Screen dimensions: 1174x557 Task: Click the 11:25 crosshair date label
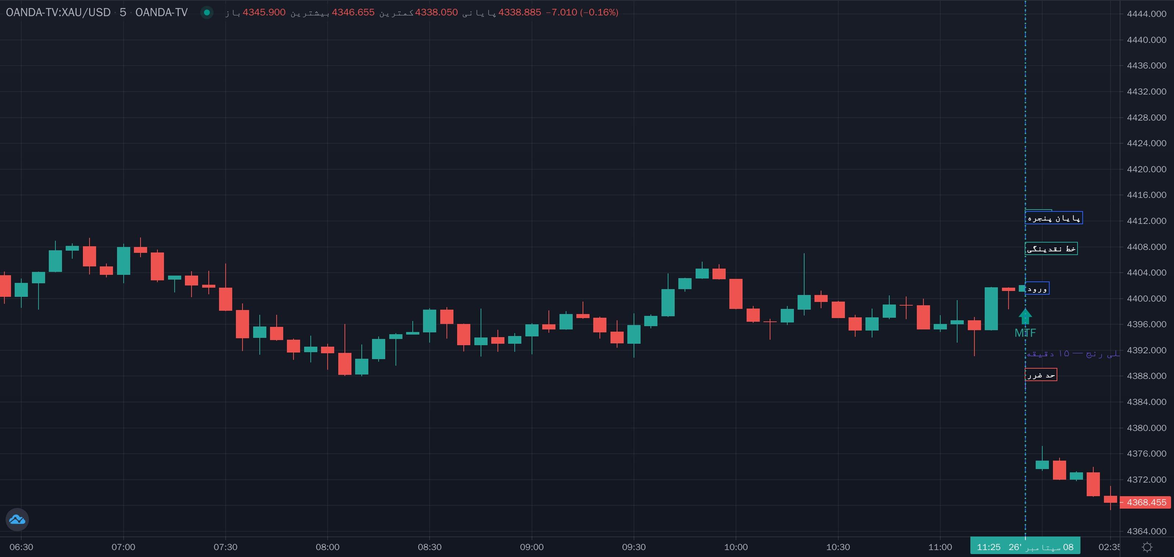click(x=1025, y=546)
